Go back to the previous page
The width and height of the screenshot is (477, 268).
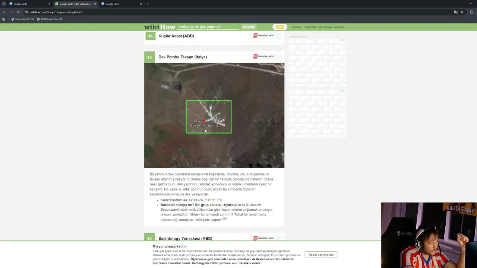point(4,12)
